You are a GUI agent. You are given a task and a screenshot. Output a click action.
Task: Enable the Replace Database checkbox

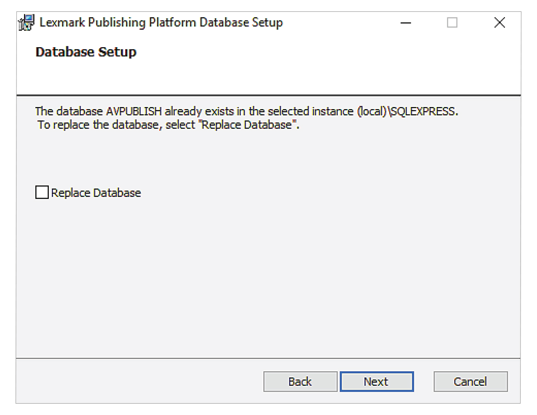pos(42,193)
